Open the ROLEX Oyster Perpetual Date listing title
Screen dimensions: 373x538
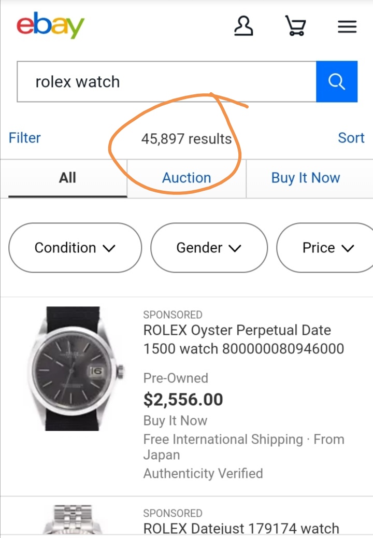(243, 339)
